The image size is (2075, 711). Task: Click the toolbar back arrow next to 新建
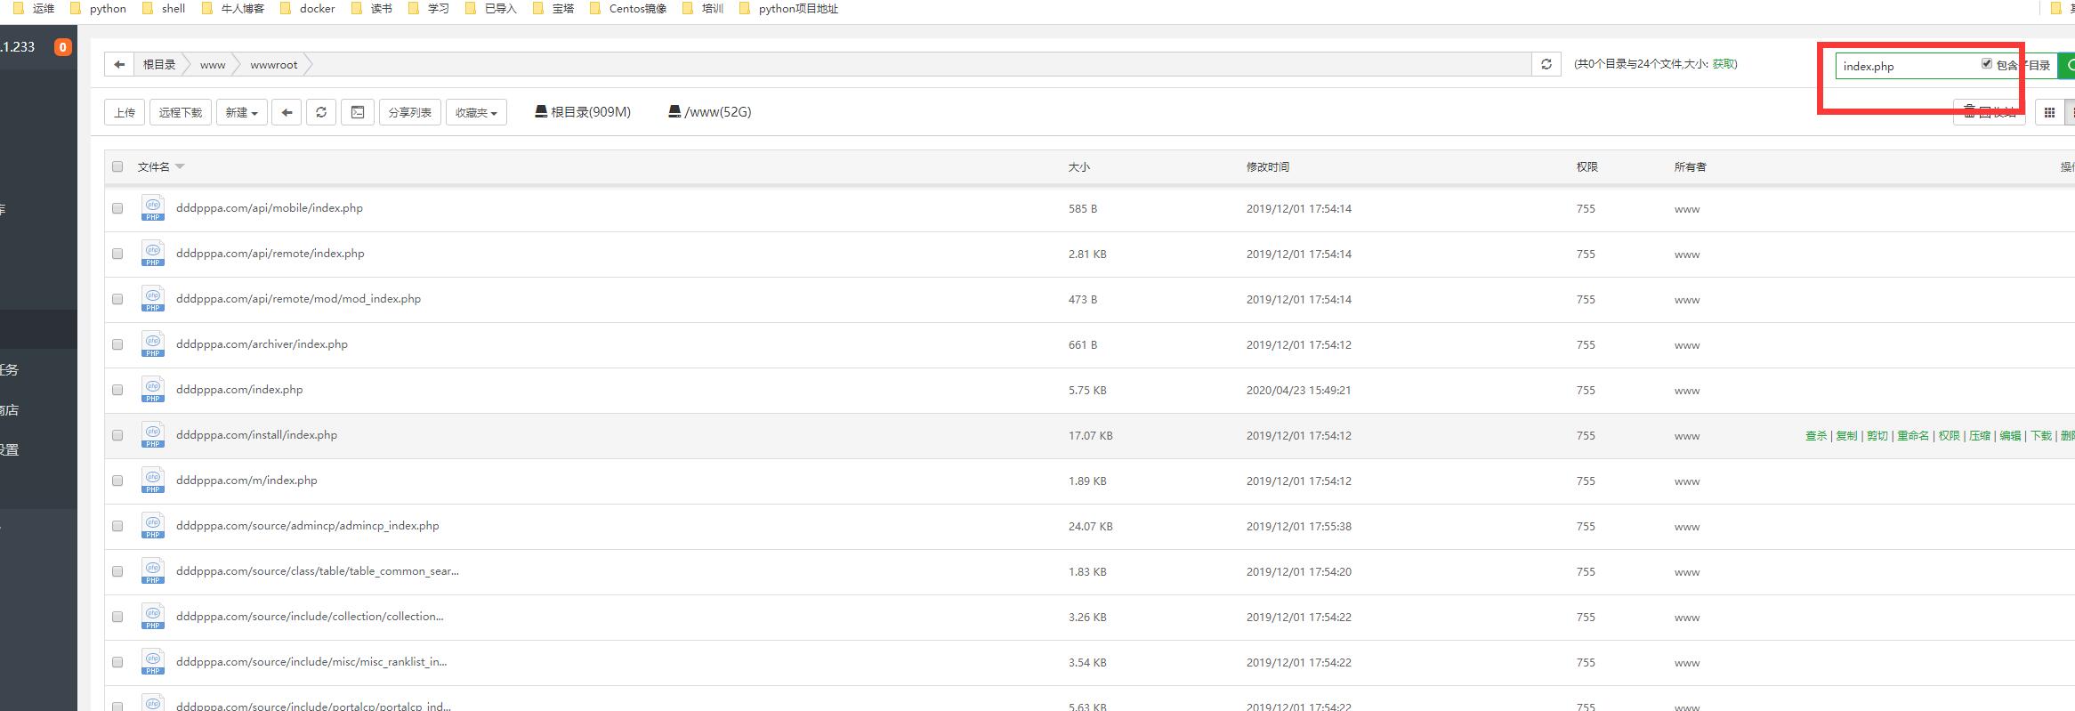click(x=287, y=112)
